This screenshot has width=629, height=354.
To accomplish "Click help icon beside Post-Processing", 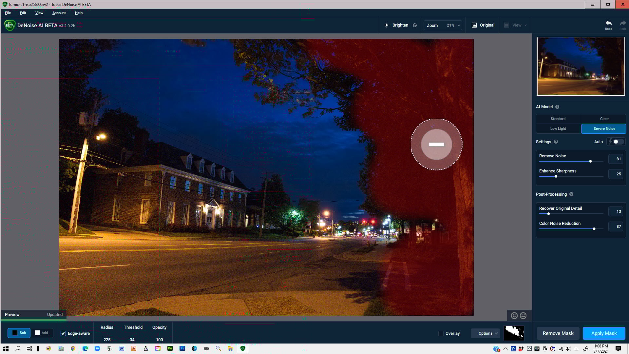I will point(571,194).
